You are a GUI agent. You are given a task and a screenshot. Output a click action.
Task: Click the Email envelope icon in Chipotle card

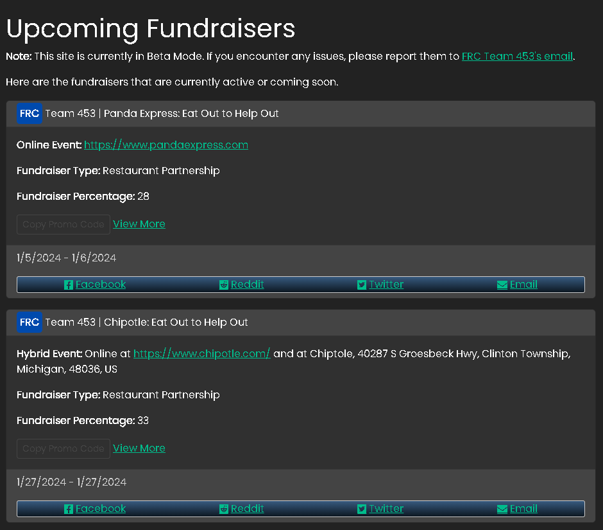pos(502,509)
